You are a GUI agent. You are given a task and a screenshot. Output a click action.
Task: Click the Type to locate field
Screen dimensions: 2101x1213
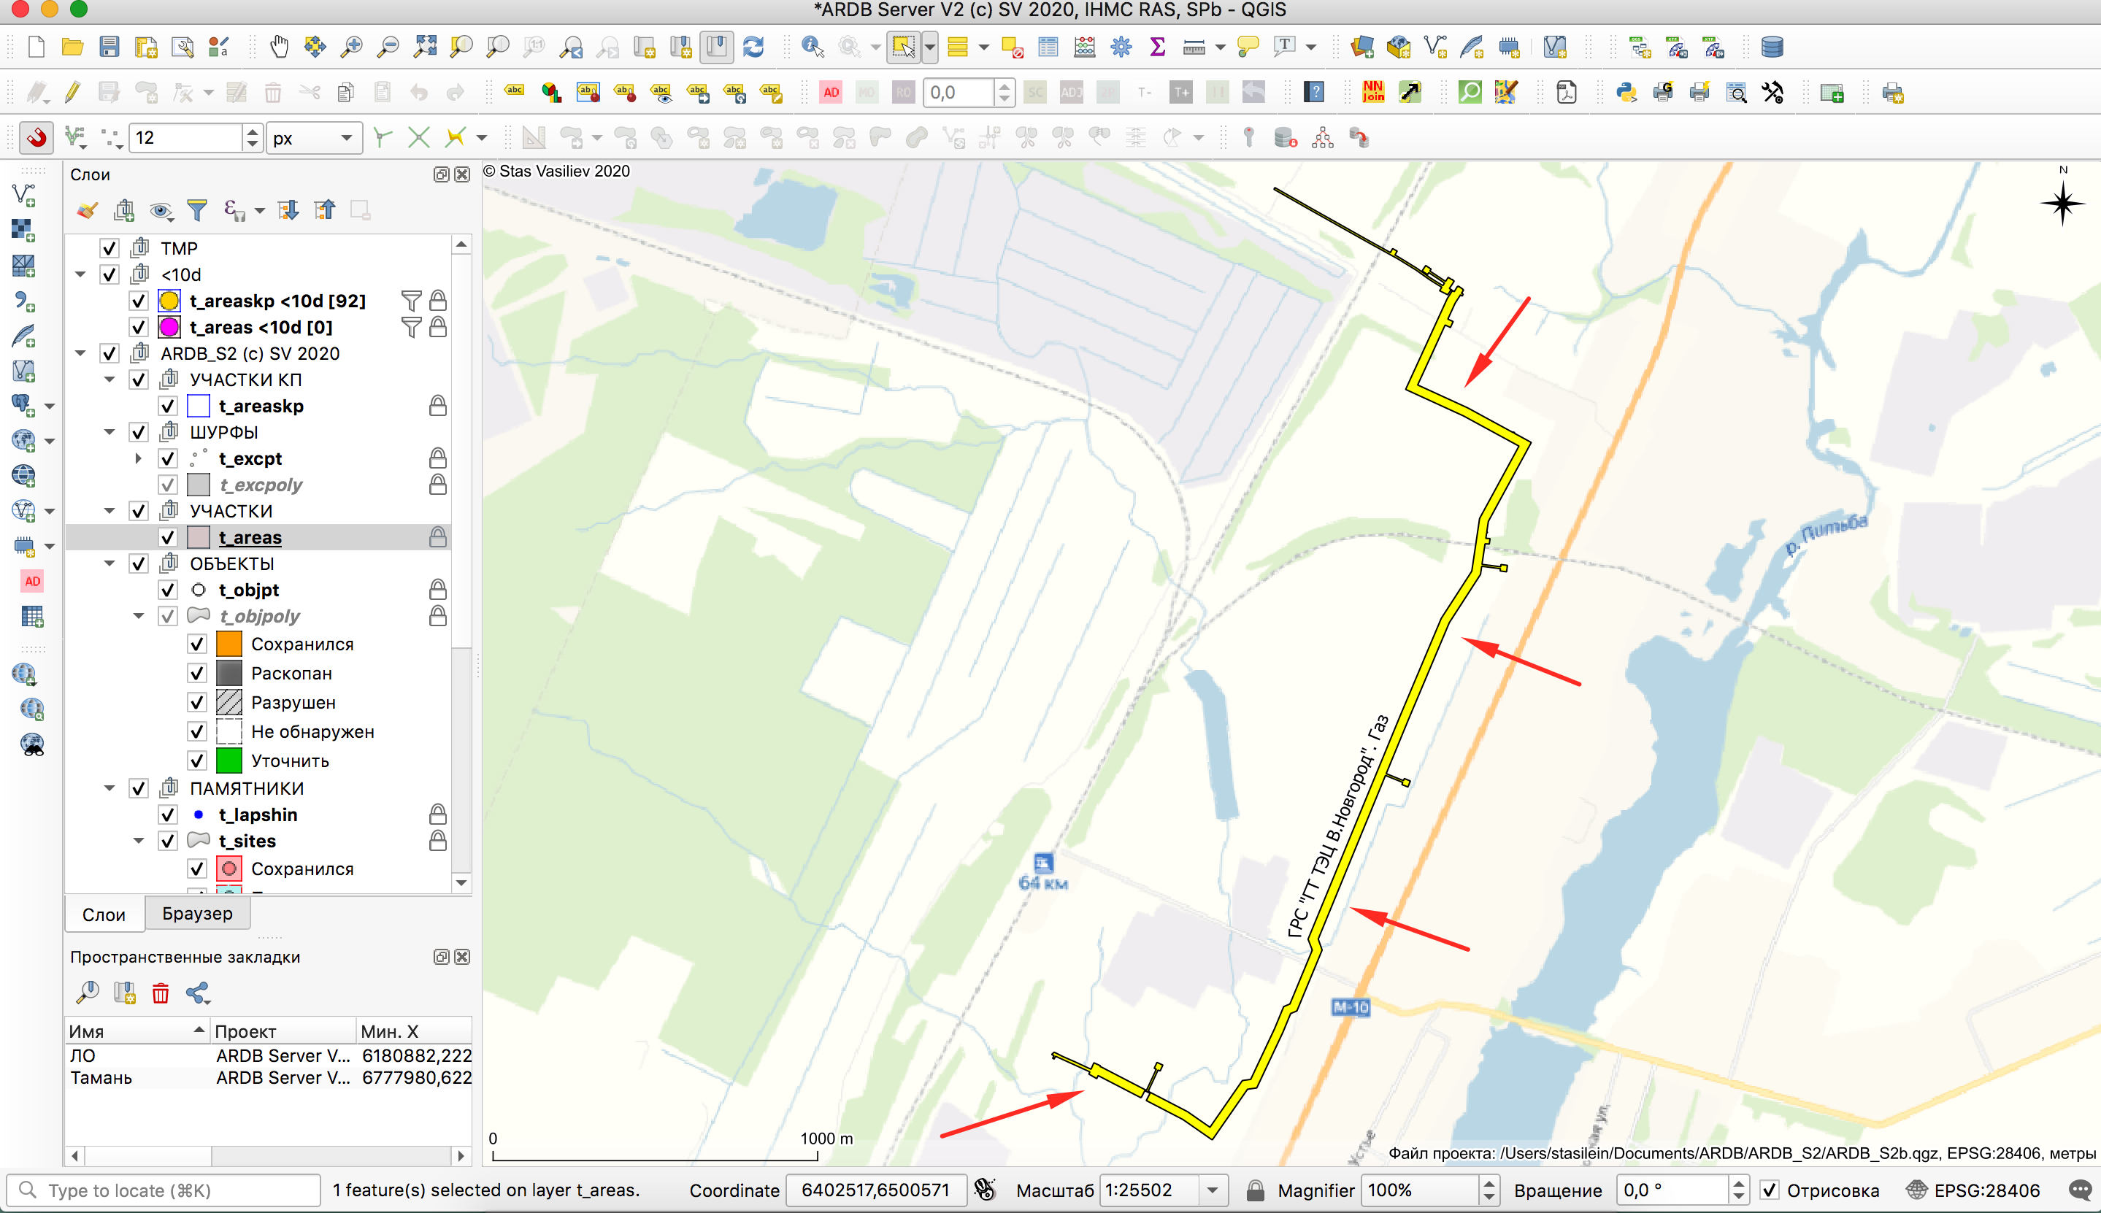165,1190
